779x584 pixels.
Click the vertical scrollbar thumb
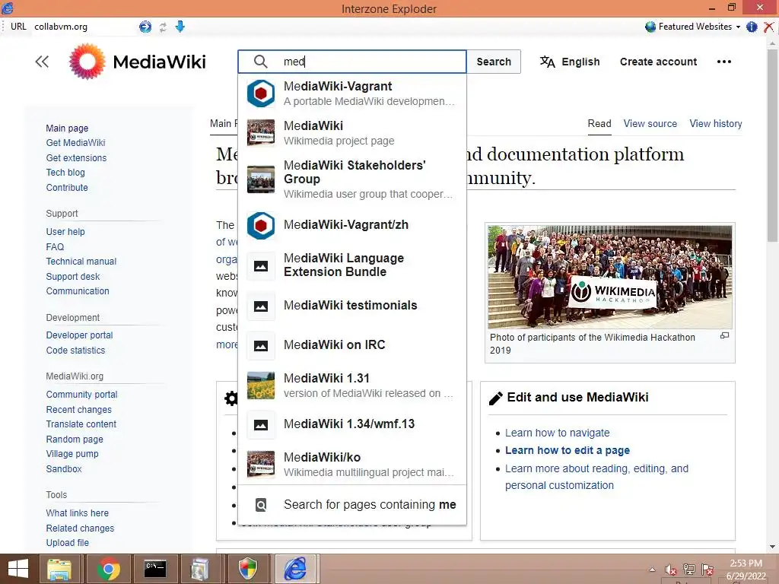771,144
